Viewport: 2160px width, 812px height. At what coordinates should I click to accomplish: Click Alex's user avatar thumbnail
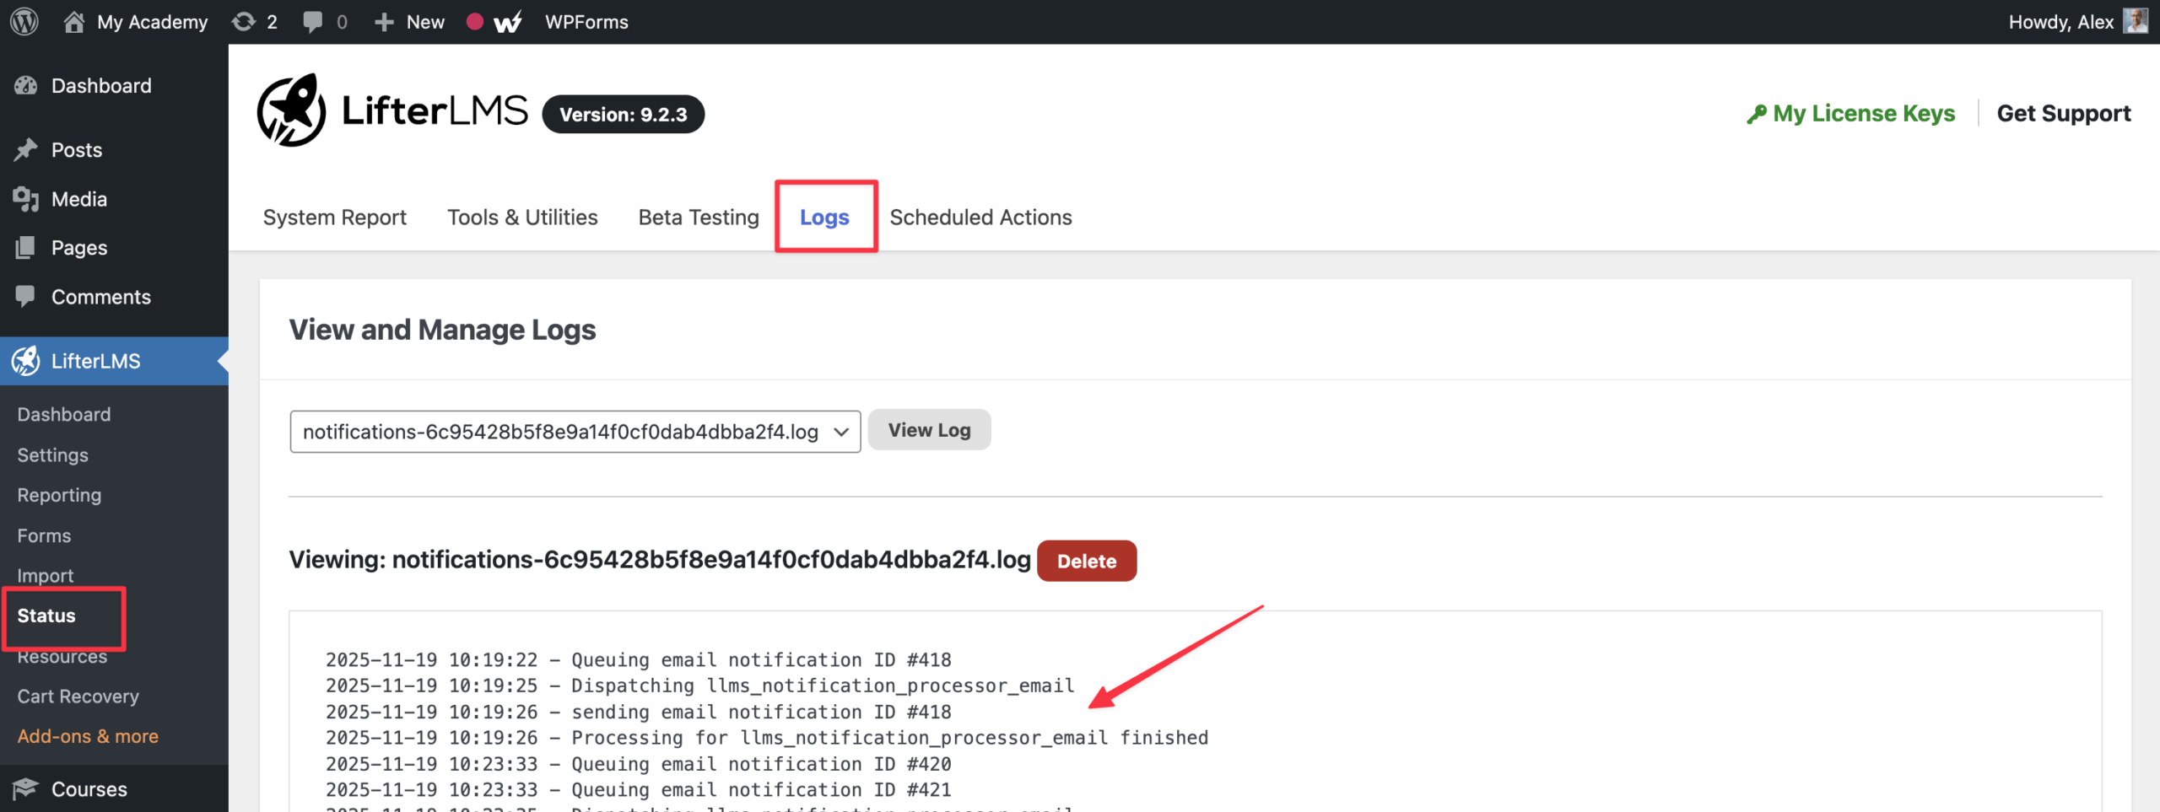[x=2136, y=21]
